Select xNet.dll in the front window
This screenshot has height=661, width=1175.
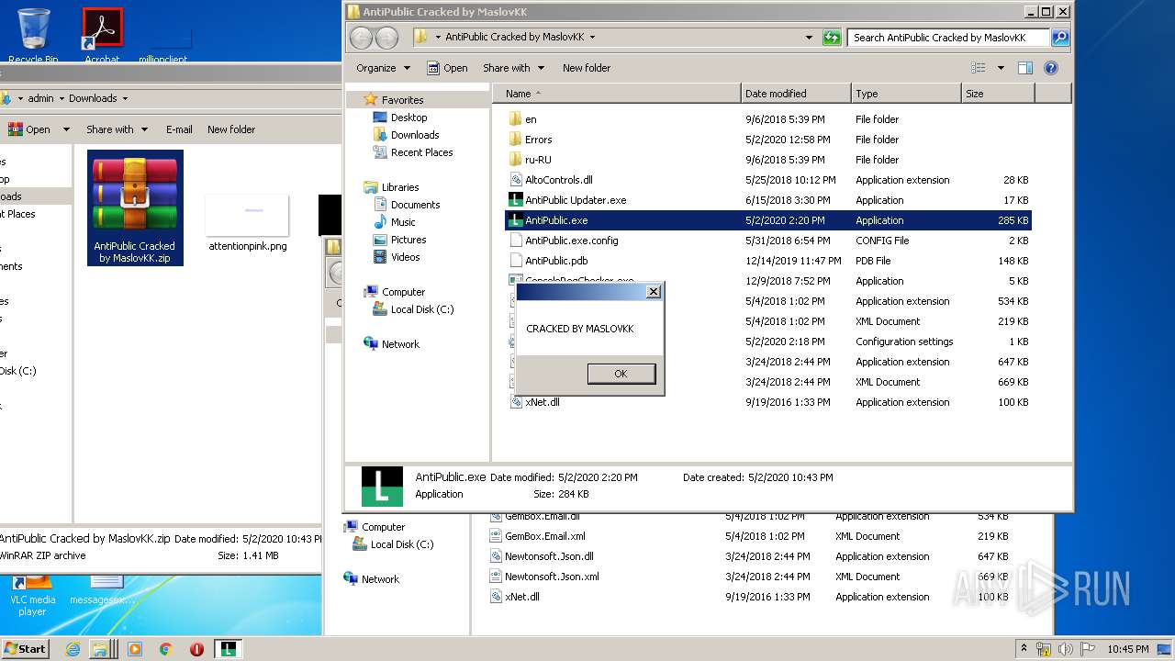point(542,402)
